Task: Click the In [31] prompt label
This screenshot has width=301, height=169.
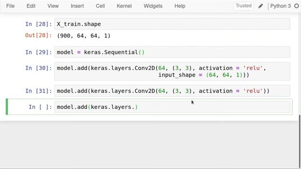Action: pyautogui.click(x=39, y=91)
